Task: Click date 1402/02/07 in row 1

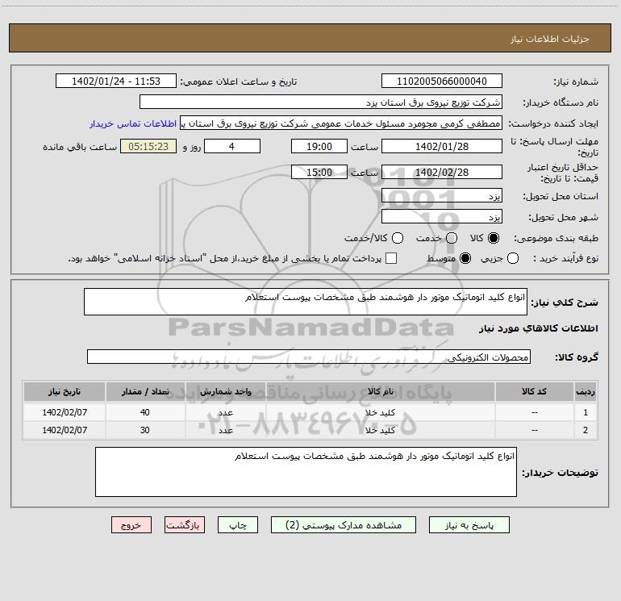Action: [x=65, y=412]
